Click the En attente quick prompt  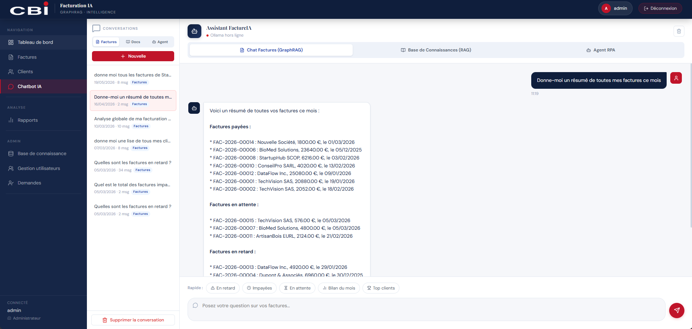pyautogui.click(x=297, y=288)
